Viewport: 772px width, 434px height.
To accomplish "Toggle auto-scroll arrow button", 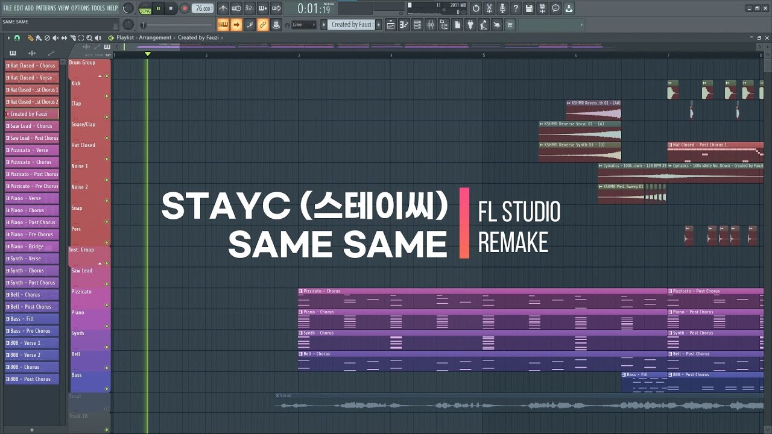I will point(236,25).
